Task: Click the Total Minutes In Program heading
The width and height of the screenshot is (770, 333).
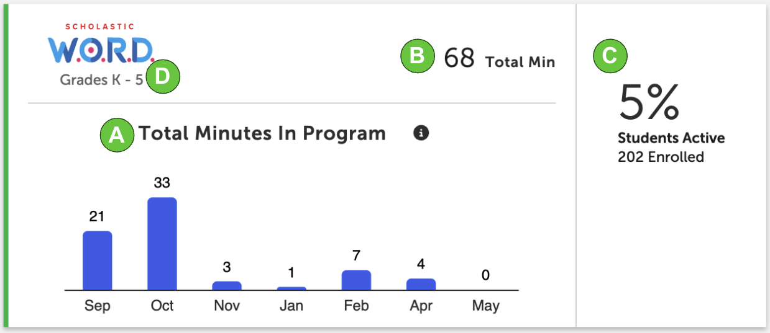Action: 262,133
